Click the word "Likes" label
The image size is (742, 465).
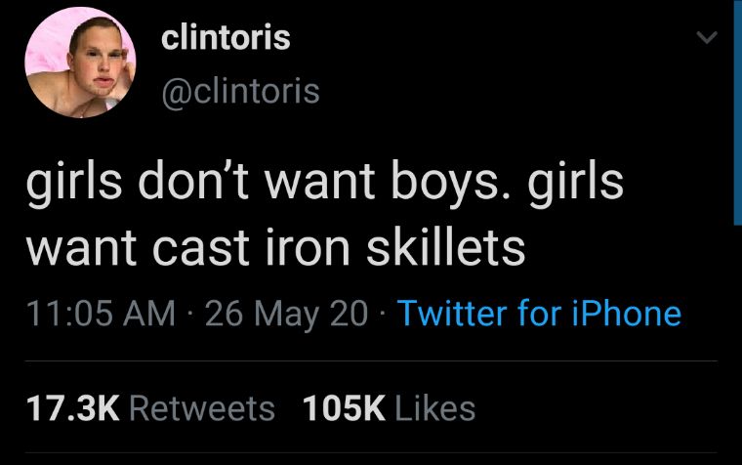(x=435, y=407)
